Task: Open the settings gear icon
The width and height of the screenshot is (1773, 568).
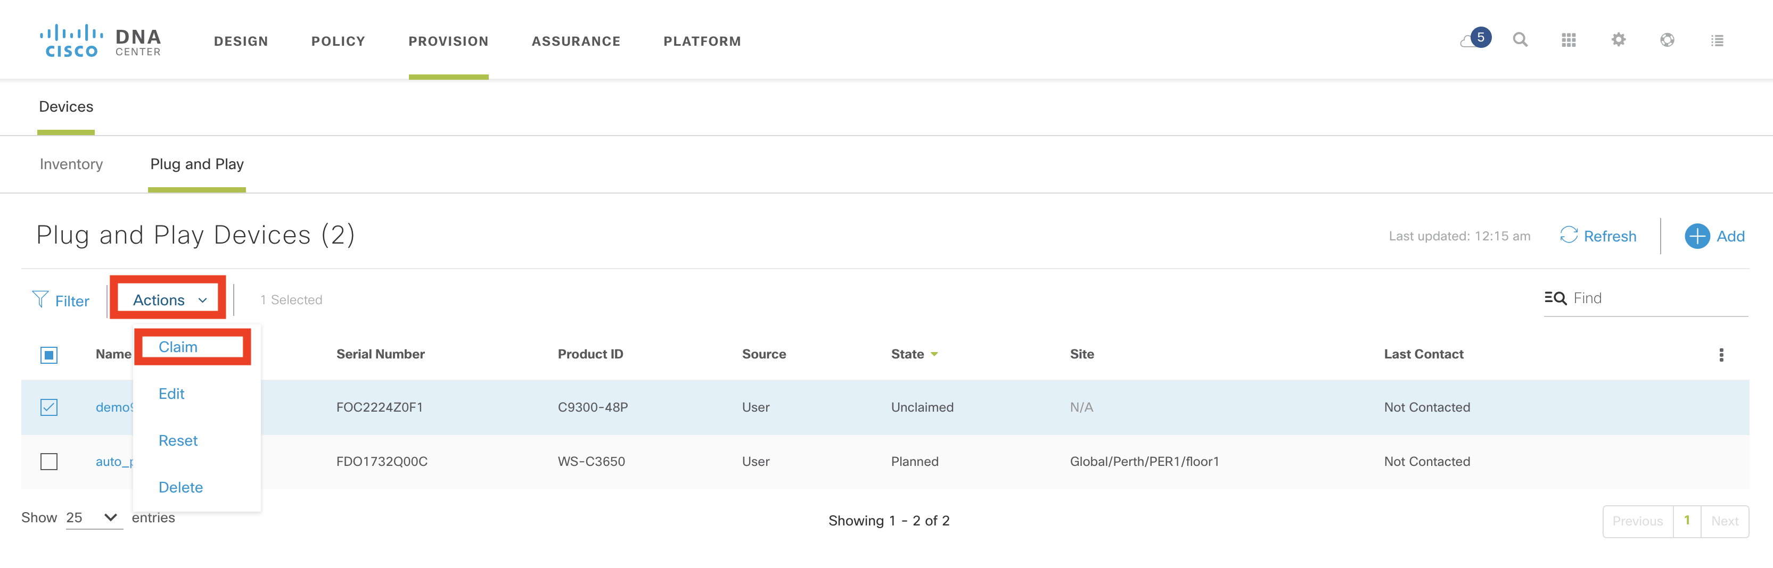Action: click(1618, 40)
